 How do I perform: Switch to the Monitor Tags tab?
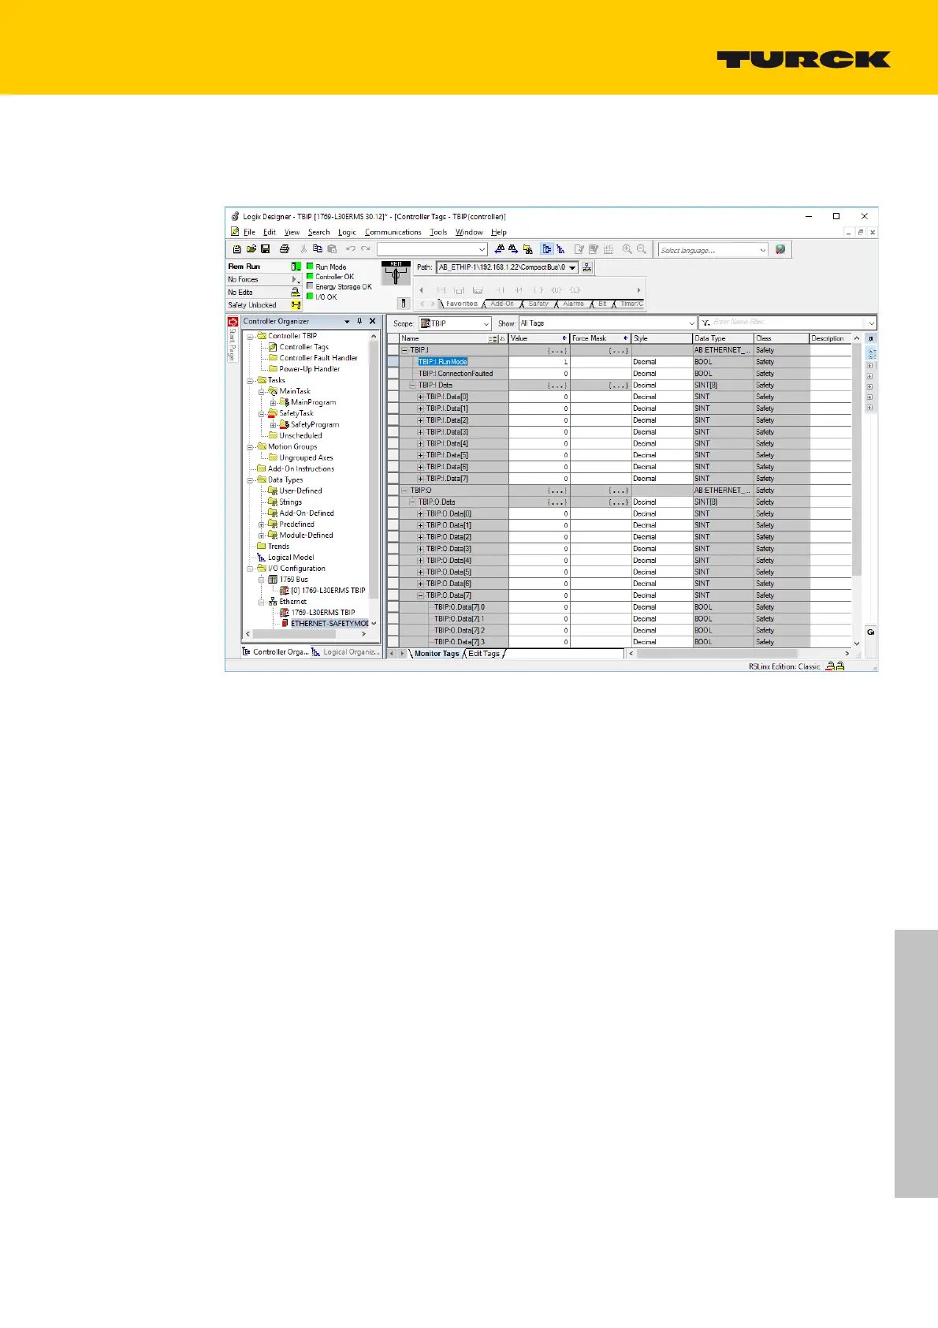tap(436, 654)
